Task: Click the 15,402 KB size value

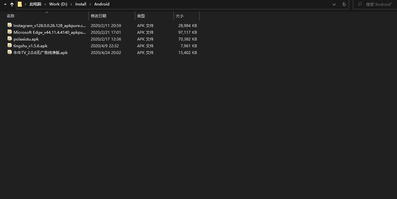Action: [188, 52]
